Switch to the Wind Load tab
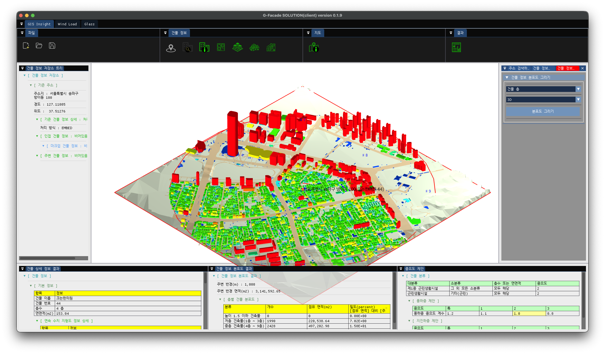This screenshot has height=354, width=605. [x=67, y=24]
